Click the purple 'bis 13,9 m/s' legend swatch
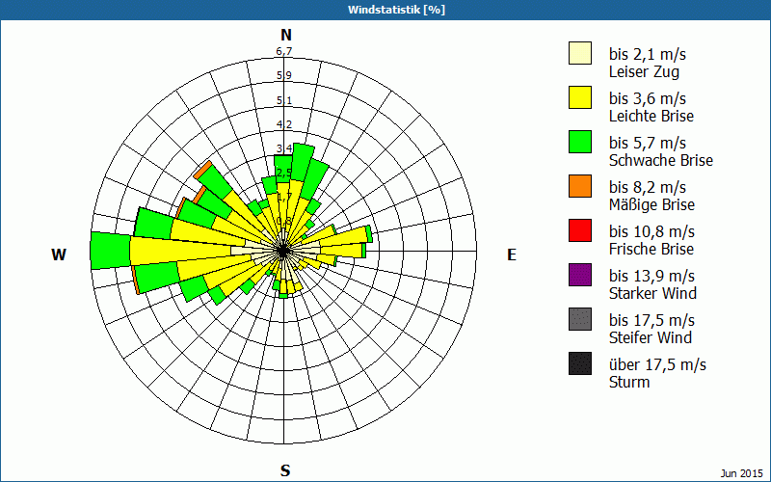Viewport: 771px width, 482px height. point(580,275)
